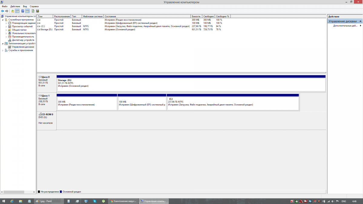The width and height of the screenshot is (363, 204).
Task: Sort by the Свободно % column header
Action: (223, 16)
